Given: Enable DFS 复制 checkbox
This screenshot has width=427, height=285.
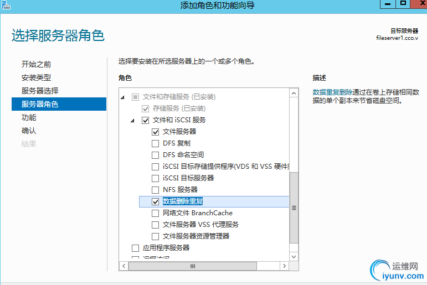Looking at the screenshot, I should coord(155,143).
